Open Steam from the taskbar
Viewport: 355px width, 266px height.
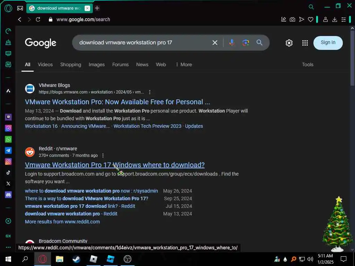[x=76, y=259]
